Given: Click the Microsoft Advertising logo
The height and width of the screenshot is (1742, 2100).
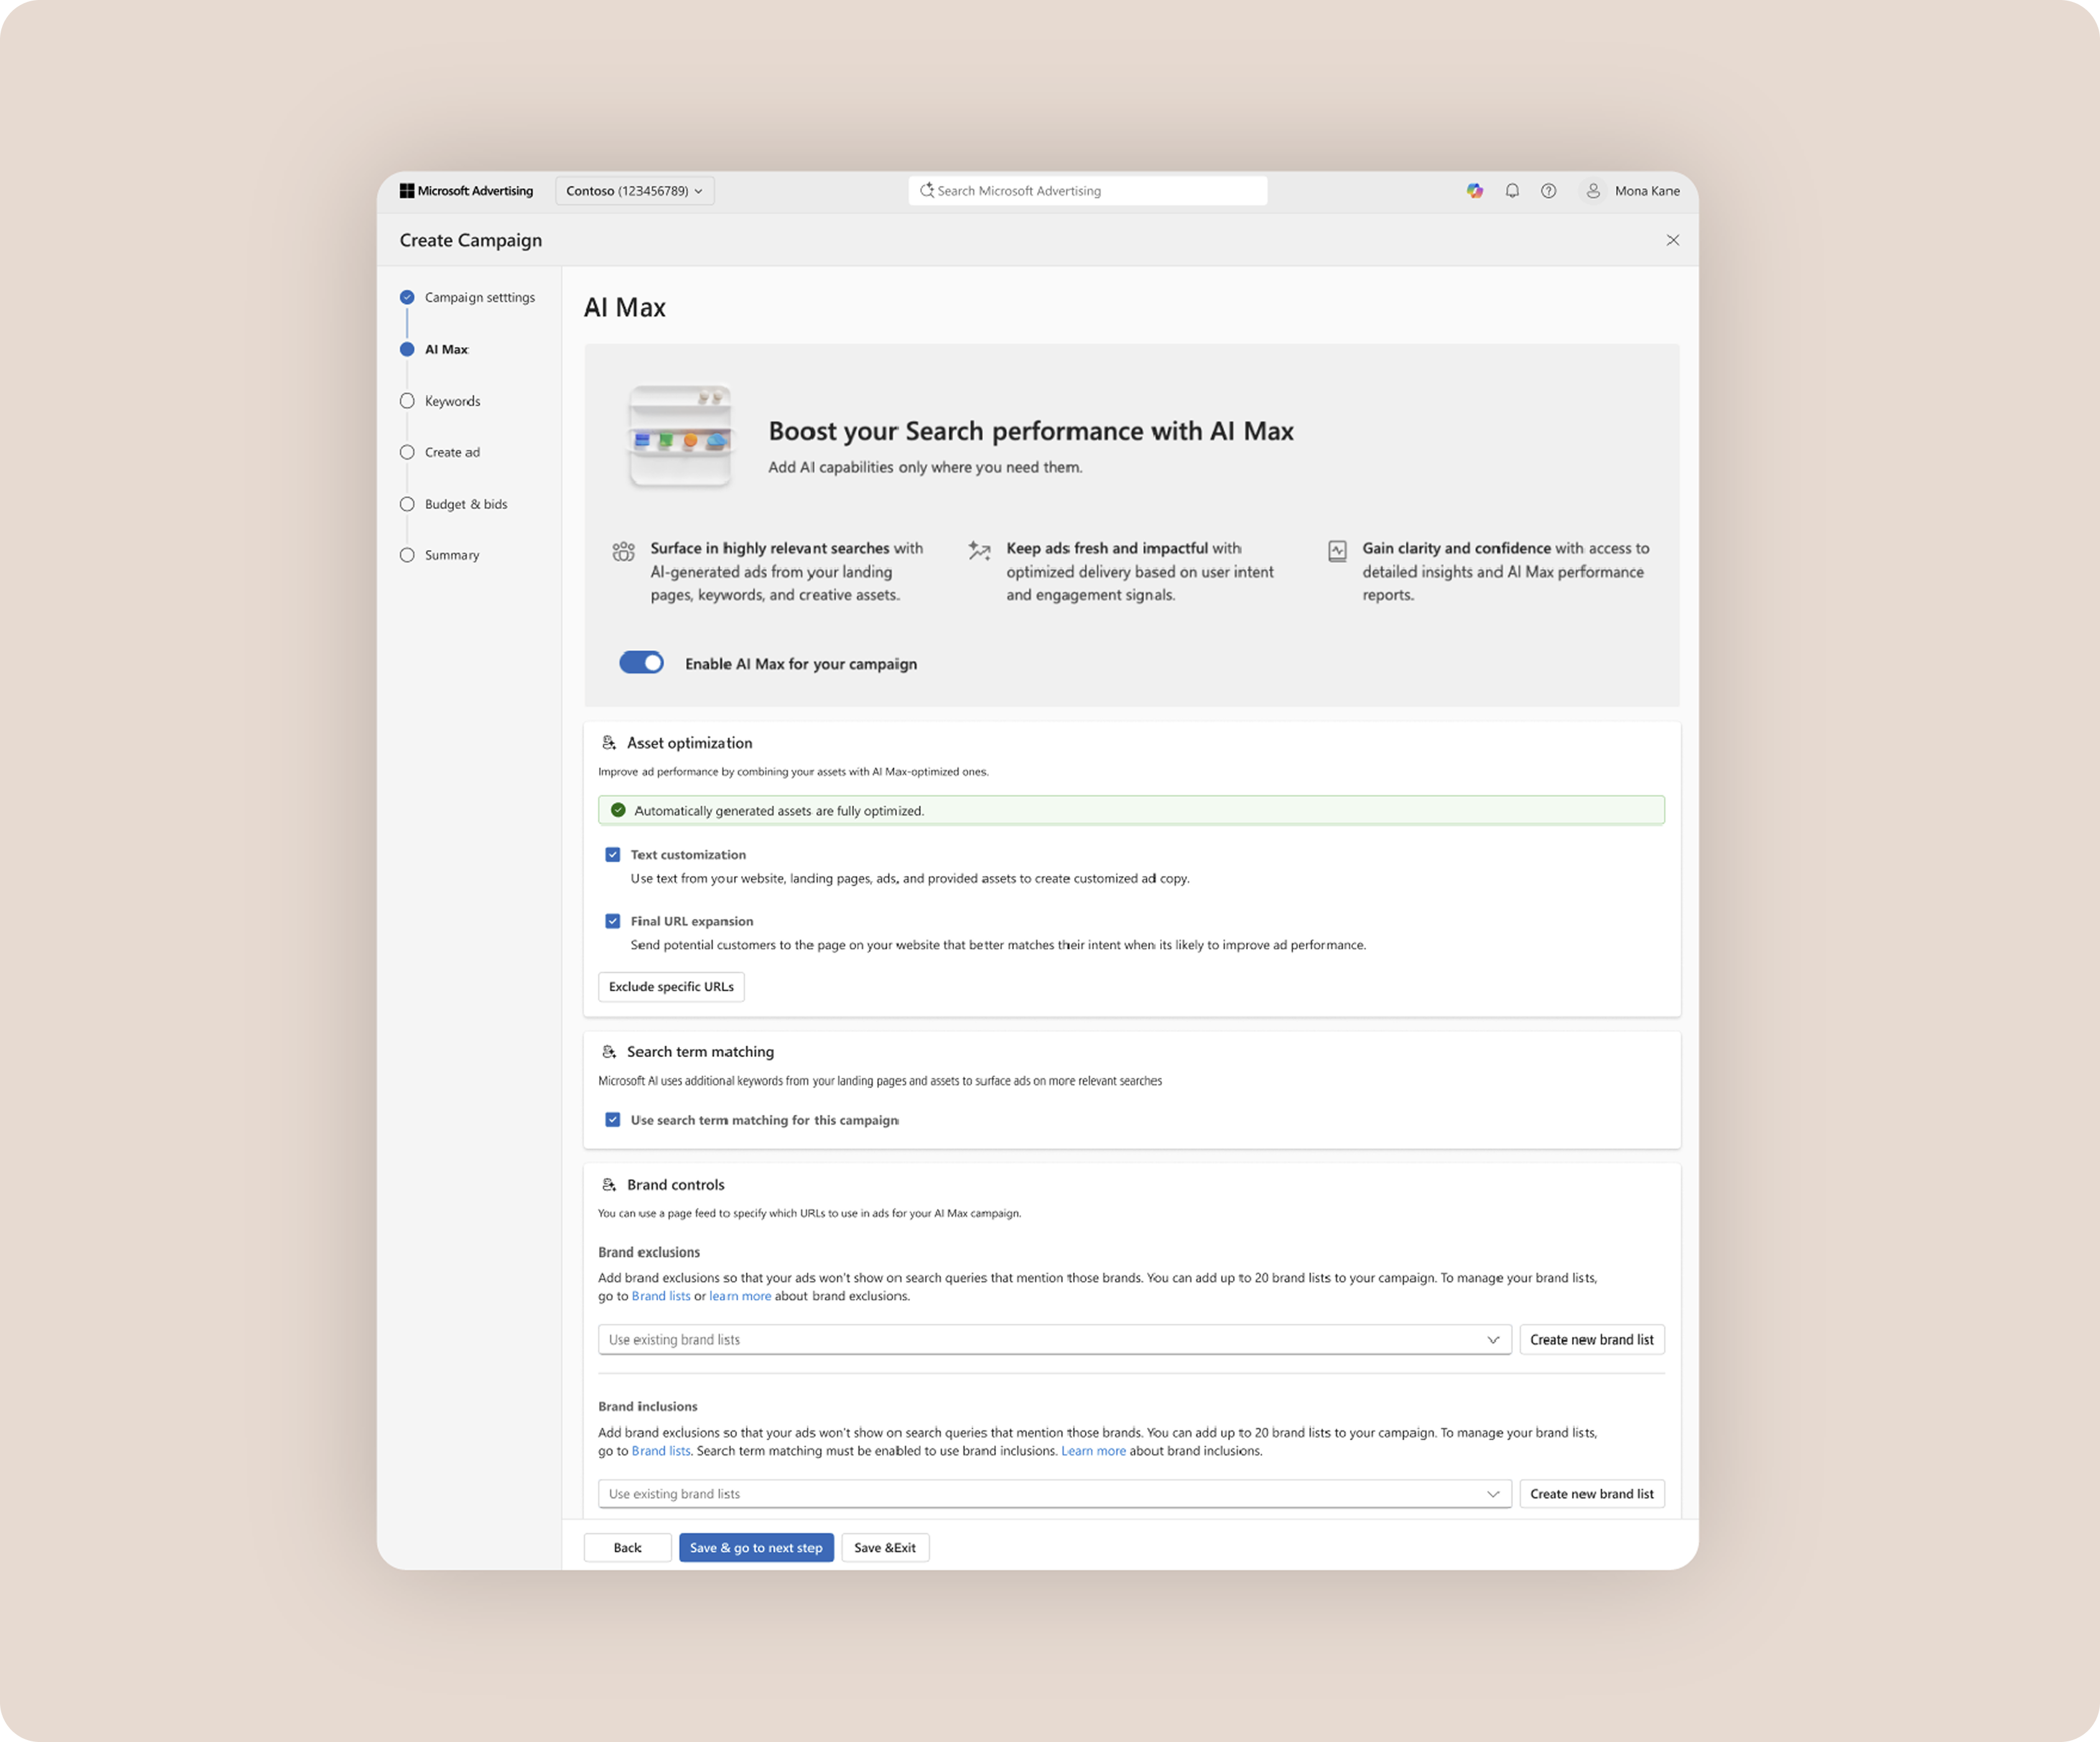Looking at the screenshot, I should click(x=466, y=191).
